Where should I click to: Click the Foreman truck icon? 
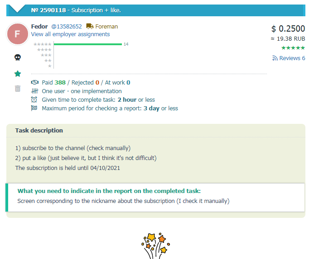coord(90,26)
